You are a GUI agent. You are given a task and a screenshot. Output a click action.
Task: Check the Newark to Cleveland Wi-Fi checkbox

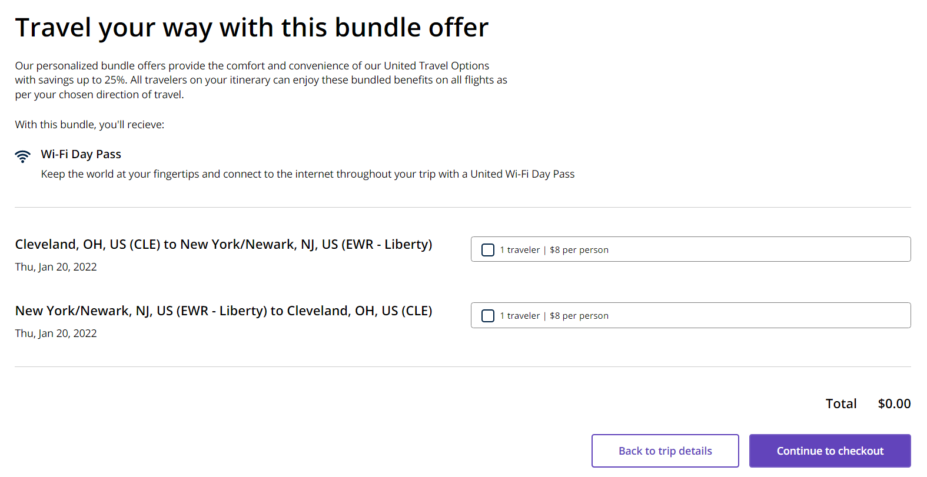click(x=488, y=316)
